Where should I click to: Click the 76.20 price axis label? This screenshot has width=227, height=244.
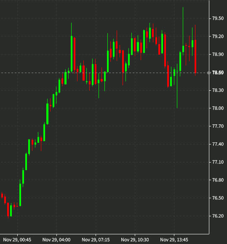[218, 216]
